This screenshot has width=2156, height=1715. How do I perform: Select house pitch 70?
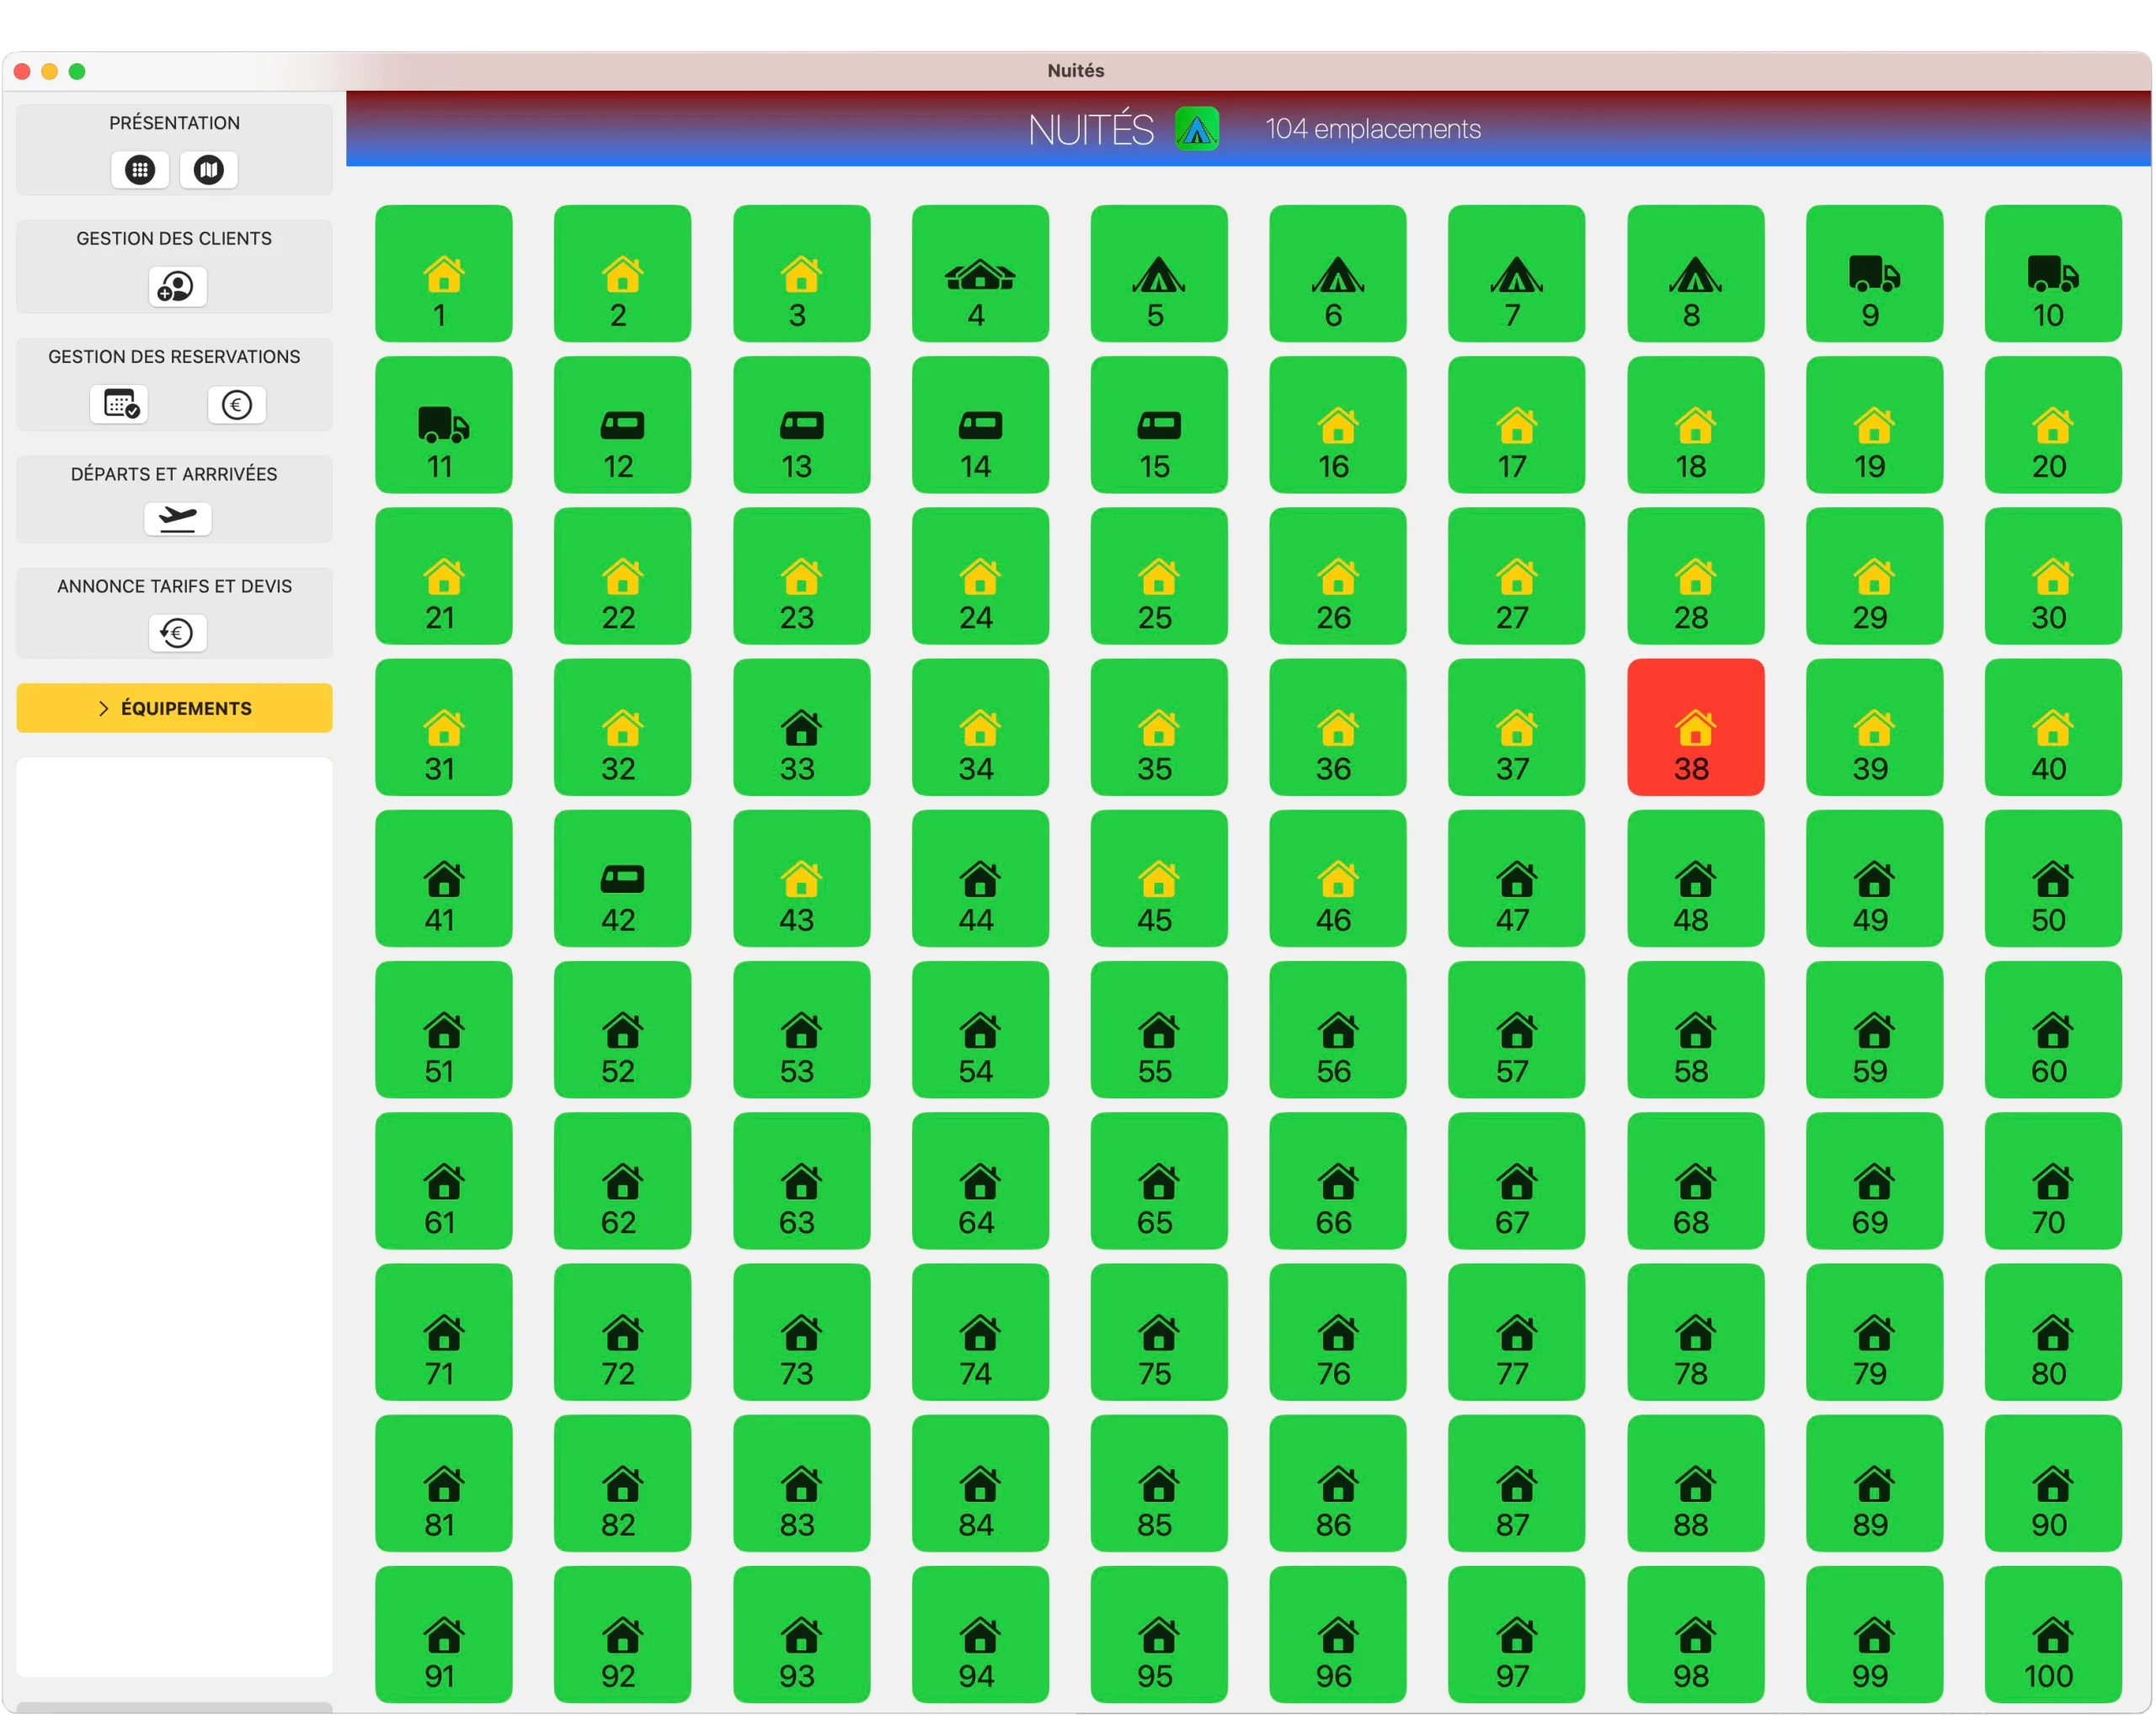2053,1181
